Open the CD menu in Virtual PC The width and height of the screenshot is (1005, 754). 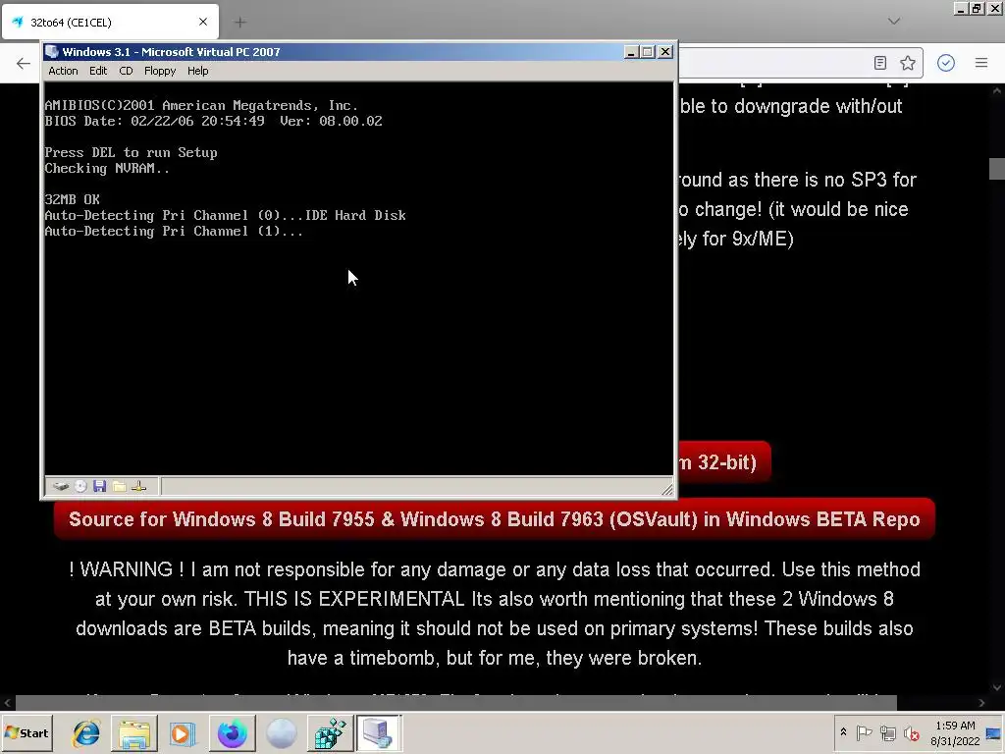pyautogui.click(x=126, y=71)
